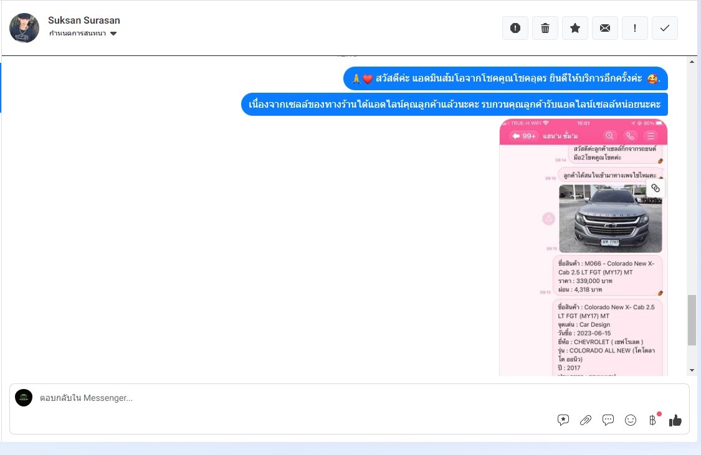
Task: Click the text "Car Design"
Action: coord(594,325)
